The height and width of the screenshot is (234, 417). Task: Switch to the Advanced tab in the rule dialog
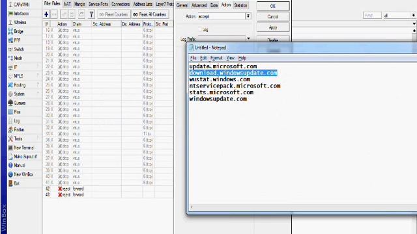[199, 5]
